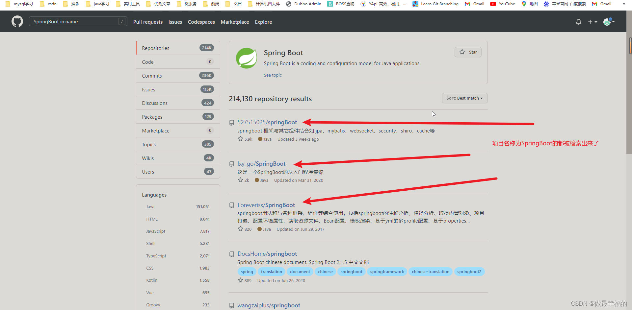Filter results by Kotlin language
The height and width of the screenshot is (310, 632).
178,280
